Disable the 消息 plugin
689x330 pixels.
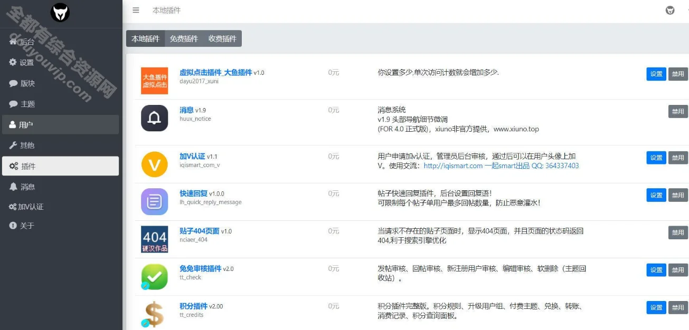(x=677, y=111)
